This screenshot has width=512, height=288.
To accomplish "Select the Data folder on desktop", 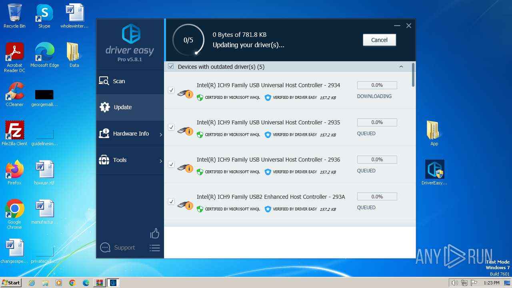I will tap(74, 55).
